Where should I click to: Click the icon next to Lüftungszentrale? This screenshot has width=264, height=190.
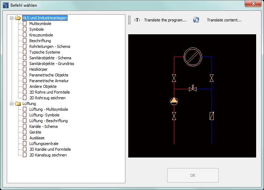tap(25, 144)
